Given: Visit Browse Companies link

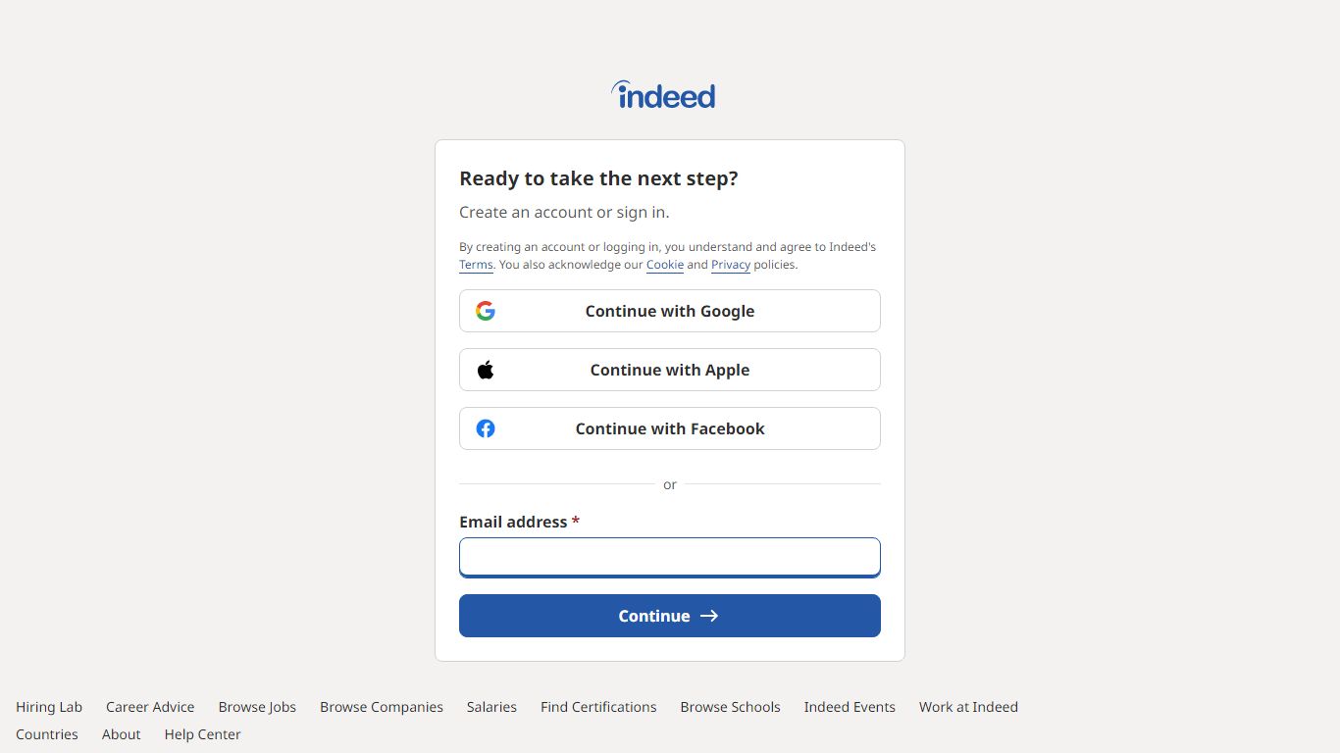Looking at the screenshot, I should (x=382, y=707).
